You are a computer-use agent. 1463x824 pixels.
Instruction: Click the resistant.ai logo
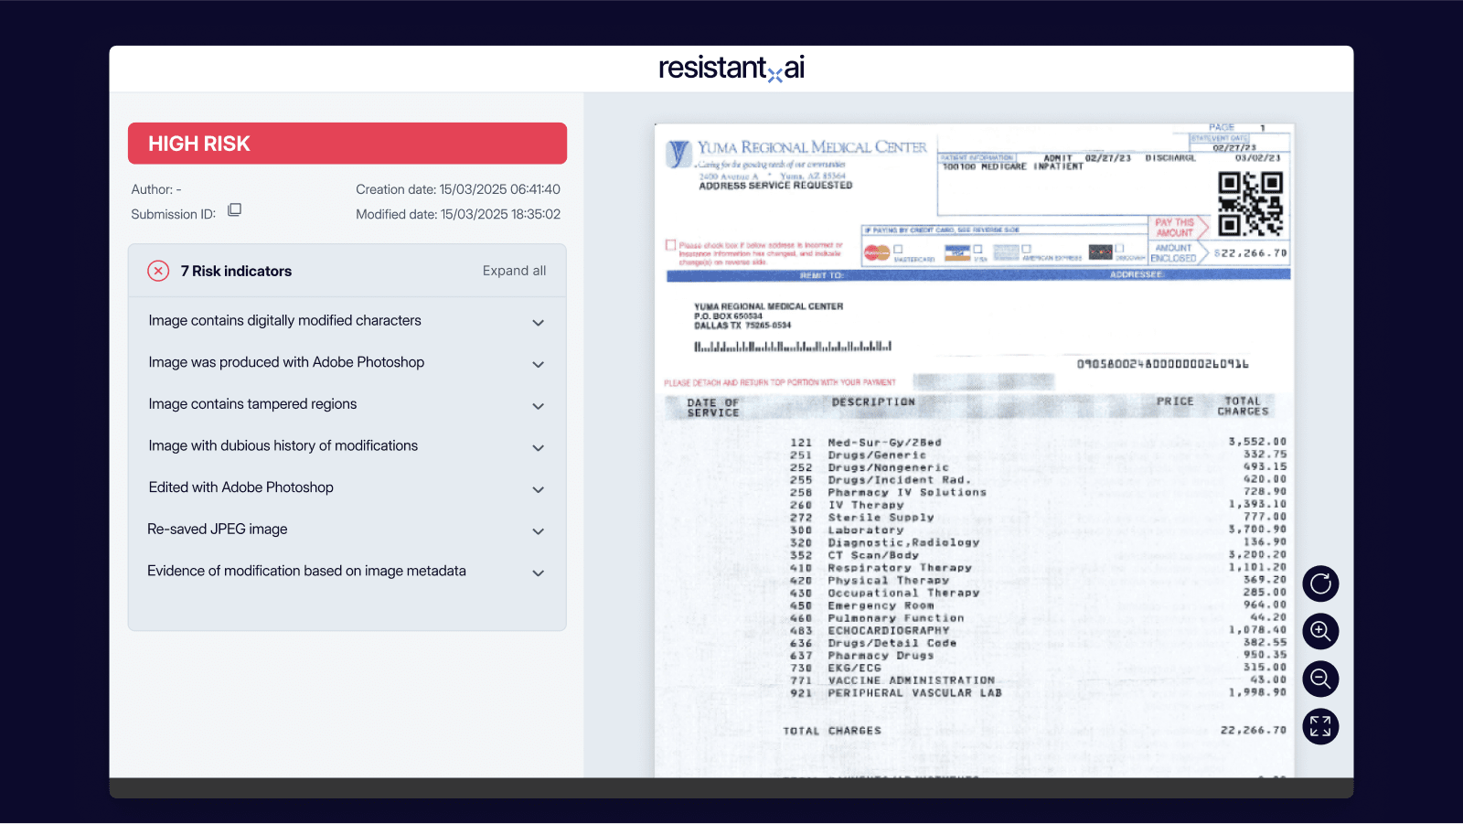pos(731,68)
